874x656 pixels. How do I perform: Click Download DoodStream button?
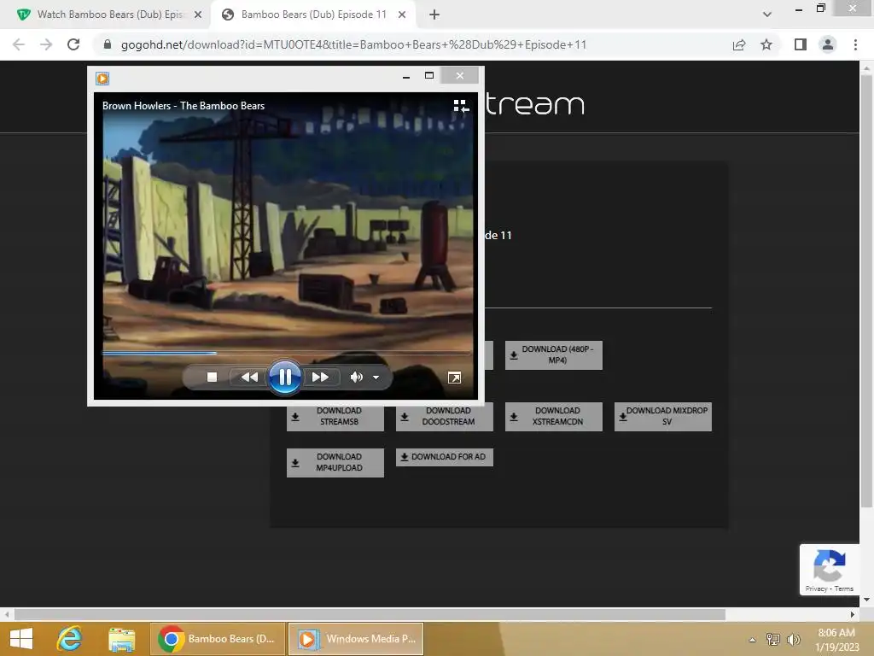point(444,416)
